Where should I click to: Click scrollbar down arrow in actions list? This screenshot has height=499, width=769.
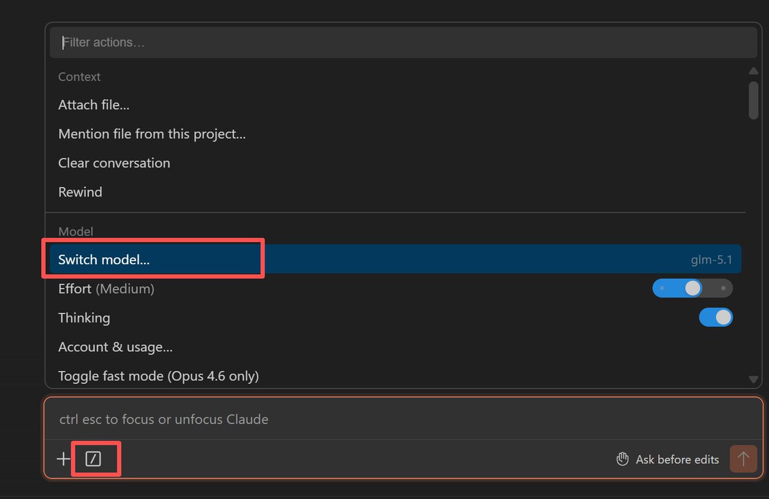pos(754,379)
